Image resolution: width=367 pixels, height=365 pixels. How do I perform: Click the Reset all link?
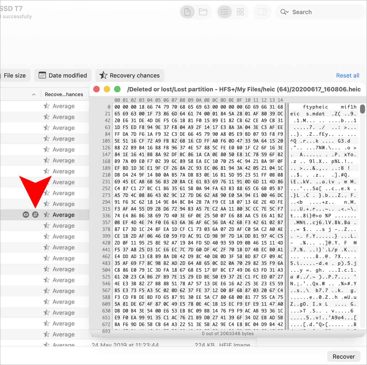[348, 75]
